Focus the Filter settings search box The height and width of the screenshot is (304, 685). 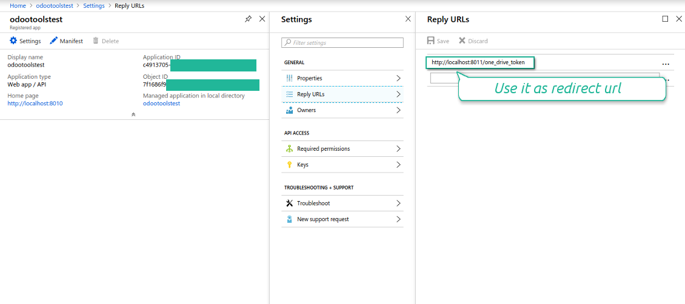[343, 43]
